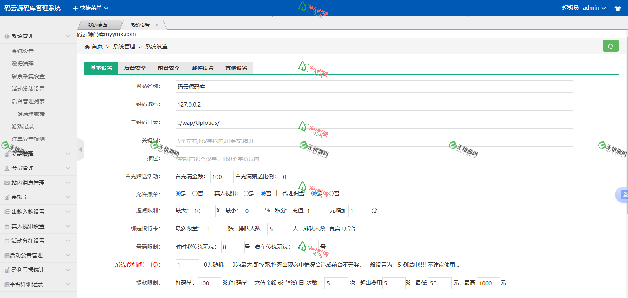The height and width of the screenshot is (298, 628).
Task: Click the home icon in breadcrumb
Action: [x=87, y=46]
